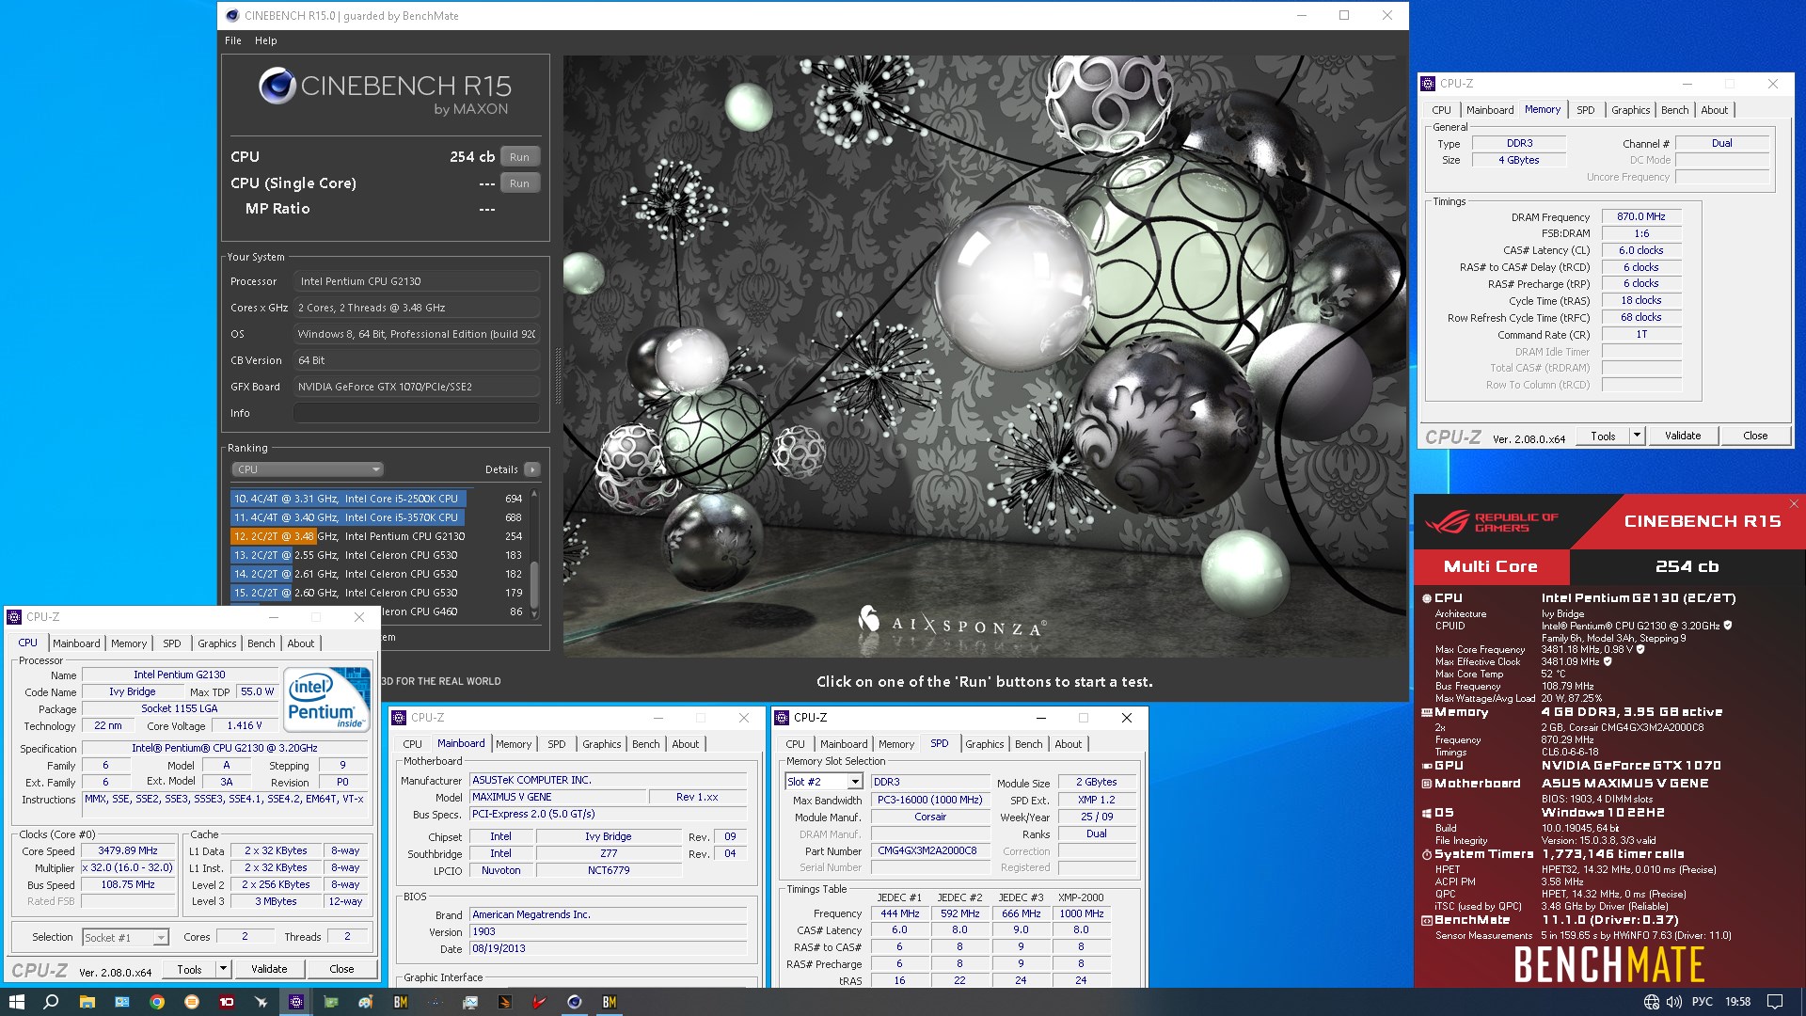Switch to Mainboard tab in CPU-Z CPU window
Viewport: 1806px width, 1016px height.
point(76,643)
